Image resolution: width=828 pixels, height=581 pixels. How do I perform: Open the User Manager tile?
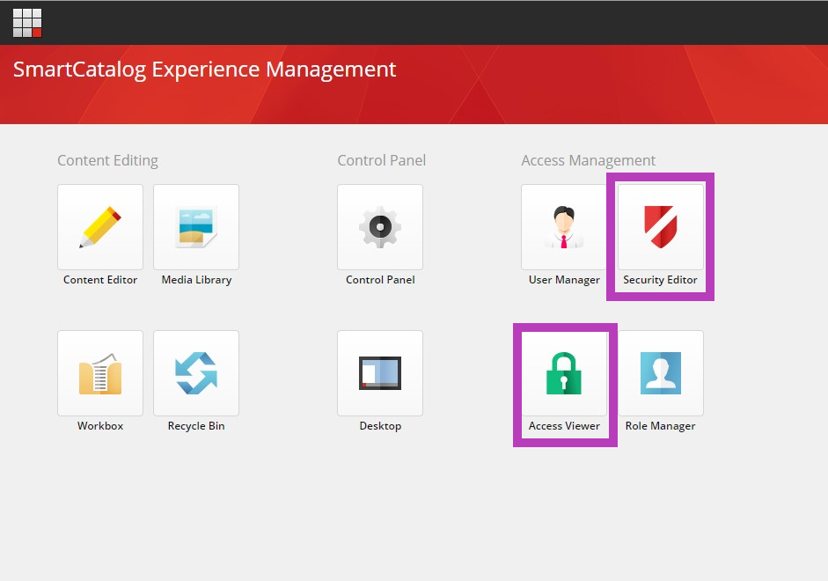[x=564, y=227]
